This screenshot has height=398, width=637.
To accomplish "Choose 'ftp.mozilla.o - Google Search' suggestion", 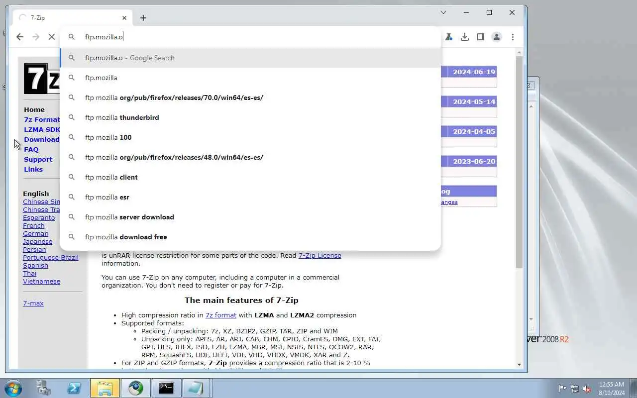I will 250,58.
